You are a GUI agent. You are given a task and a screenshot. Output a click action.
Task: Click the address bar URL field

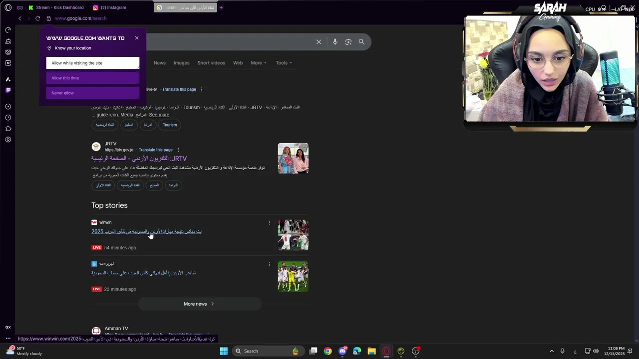(x=81, y=18)
